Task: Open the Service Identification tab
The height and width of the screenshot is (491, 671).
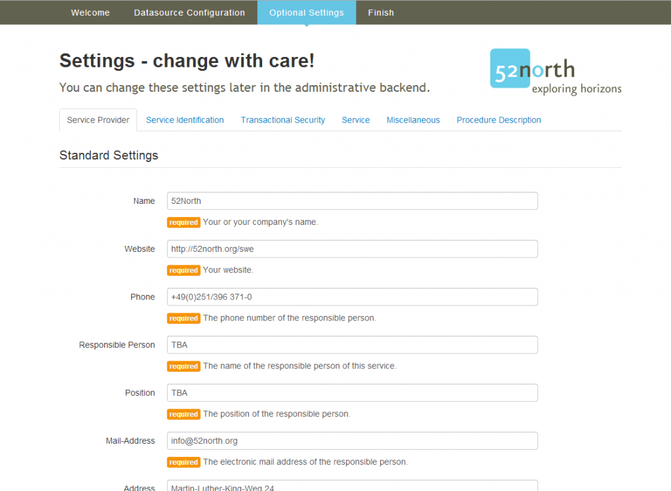Action: click(x=185, y=120)
